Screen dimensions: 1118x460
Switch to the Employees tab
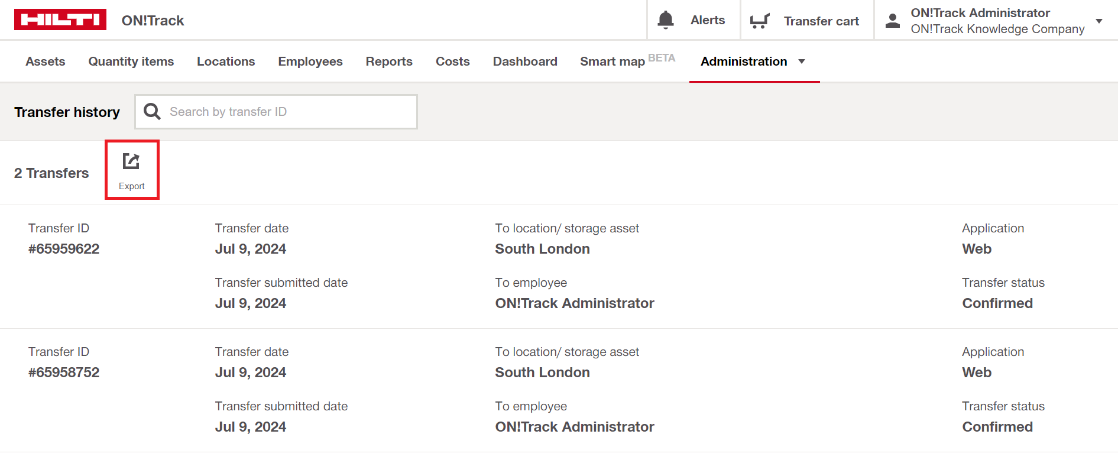[310, 61]
